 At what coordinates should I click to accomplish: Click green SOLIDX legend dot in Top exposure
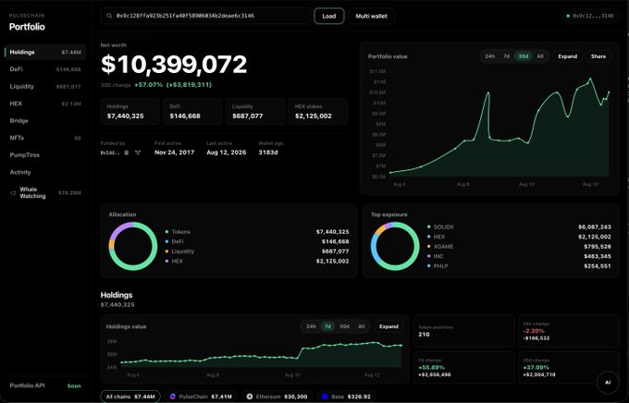coord(429,227)
